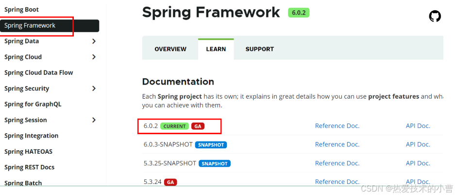
Task: Open Spring Batch project link
Action: 23,183
